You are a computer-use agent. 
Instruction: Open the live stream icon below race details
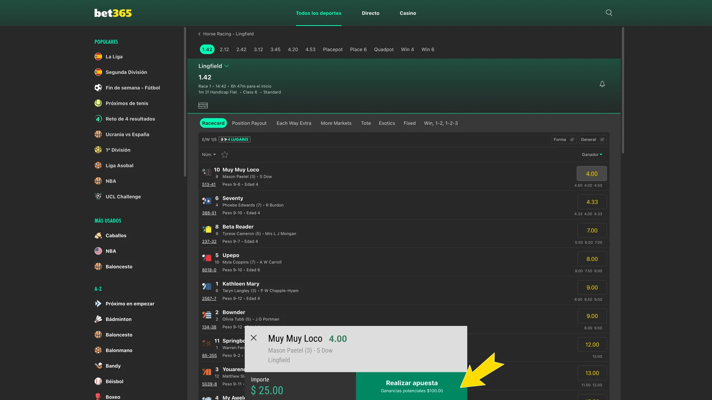pos(203,106)
